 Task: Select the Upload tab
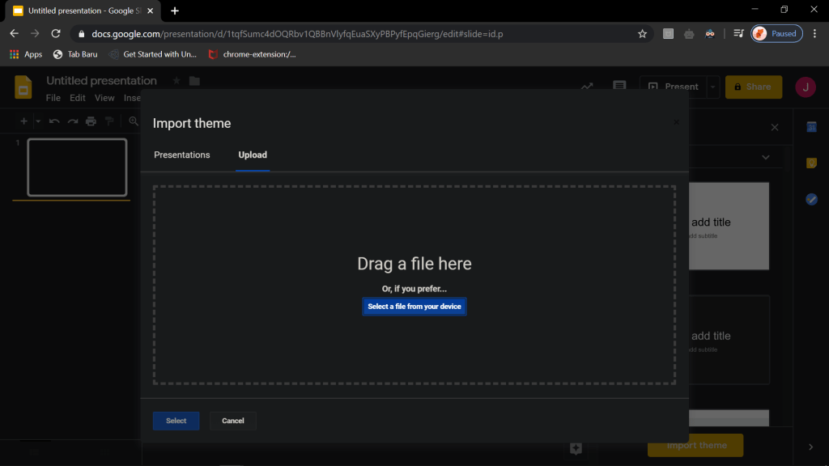click(253, 155)
